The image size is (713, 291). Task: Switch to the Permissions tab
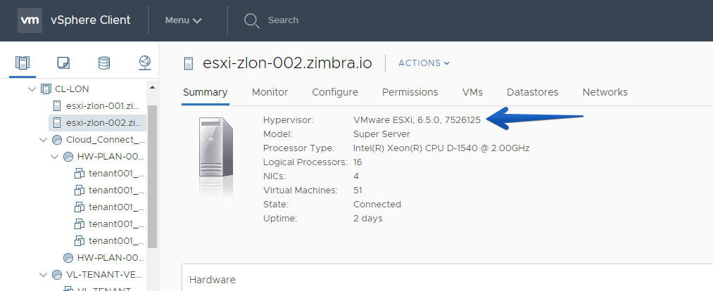tap(410, 92)
